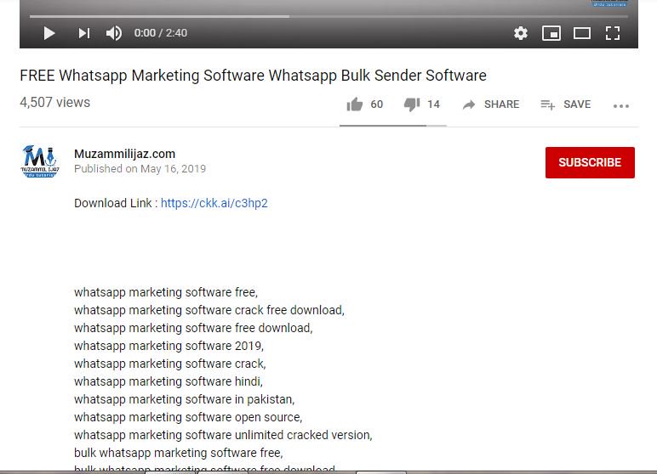Open the three-dot more actions menu
This screenshot has width=657, height=474.
pos(621,106)
